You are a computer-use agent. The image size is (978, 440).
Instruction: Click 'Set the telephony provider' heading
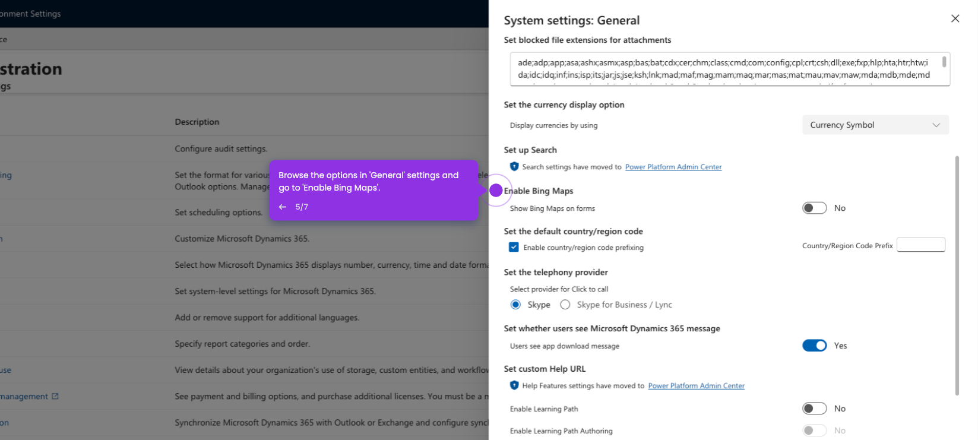coord(556,272)
